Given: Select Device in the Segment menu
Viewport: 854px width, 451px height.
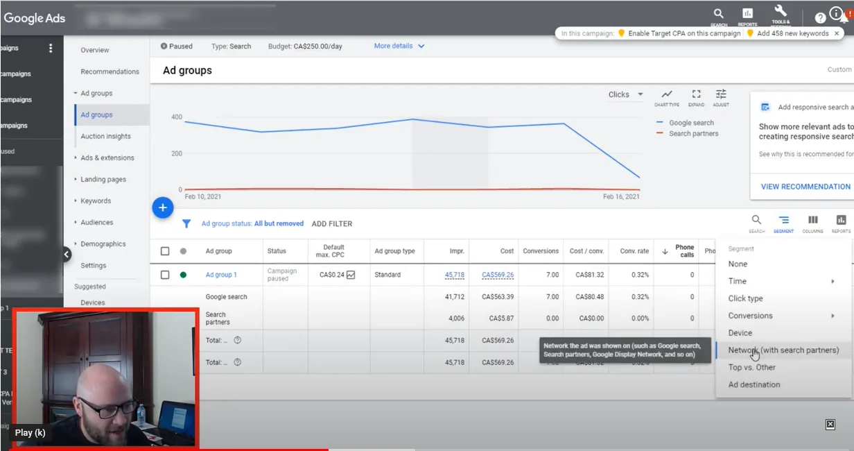Looking at the screenshot, I should click(x=740, y=333).
